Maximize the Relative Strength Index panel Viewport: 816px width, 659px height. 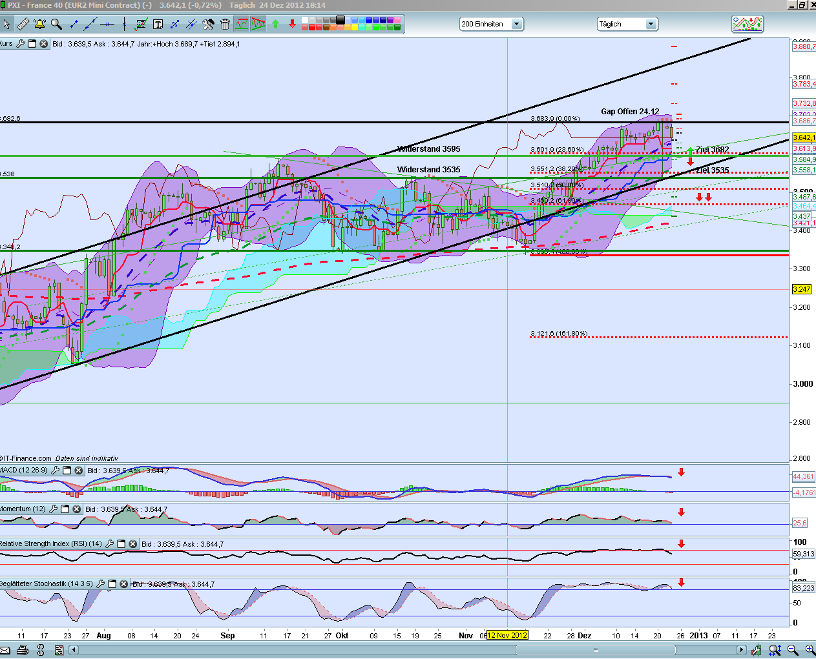pyautogui.click(x=121, y=544)
